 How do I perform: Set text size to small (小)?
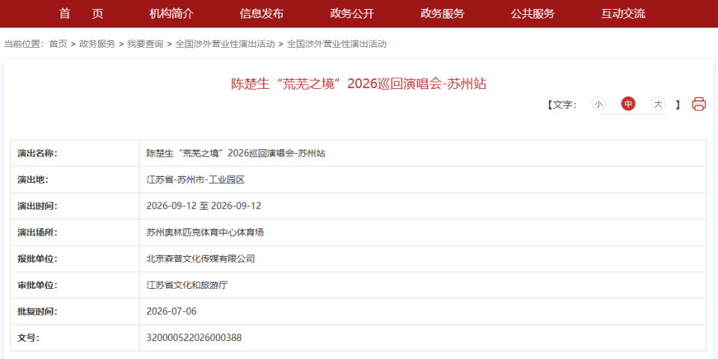[598, 104]
